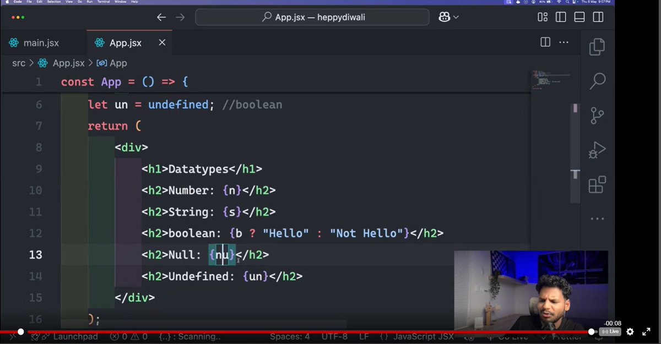Open the UTF-8 encoding selector
Image resolution: width=661 pixels, height=344 pixels.
[x=334, y=336]
